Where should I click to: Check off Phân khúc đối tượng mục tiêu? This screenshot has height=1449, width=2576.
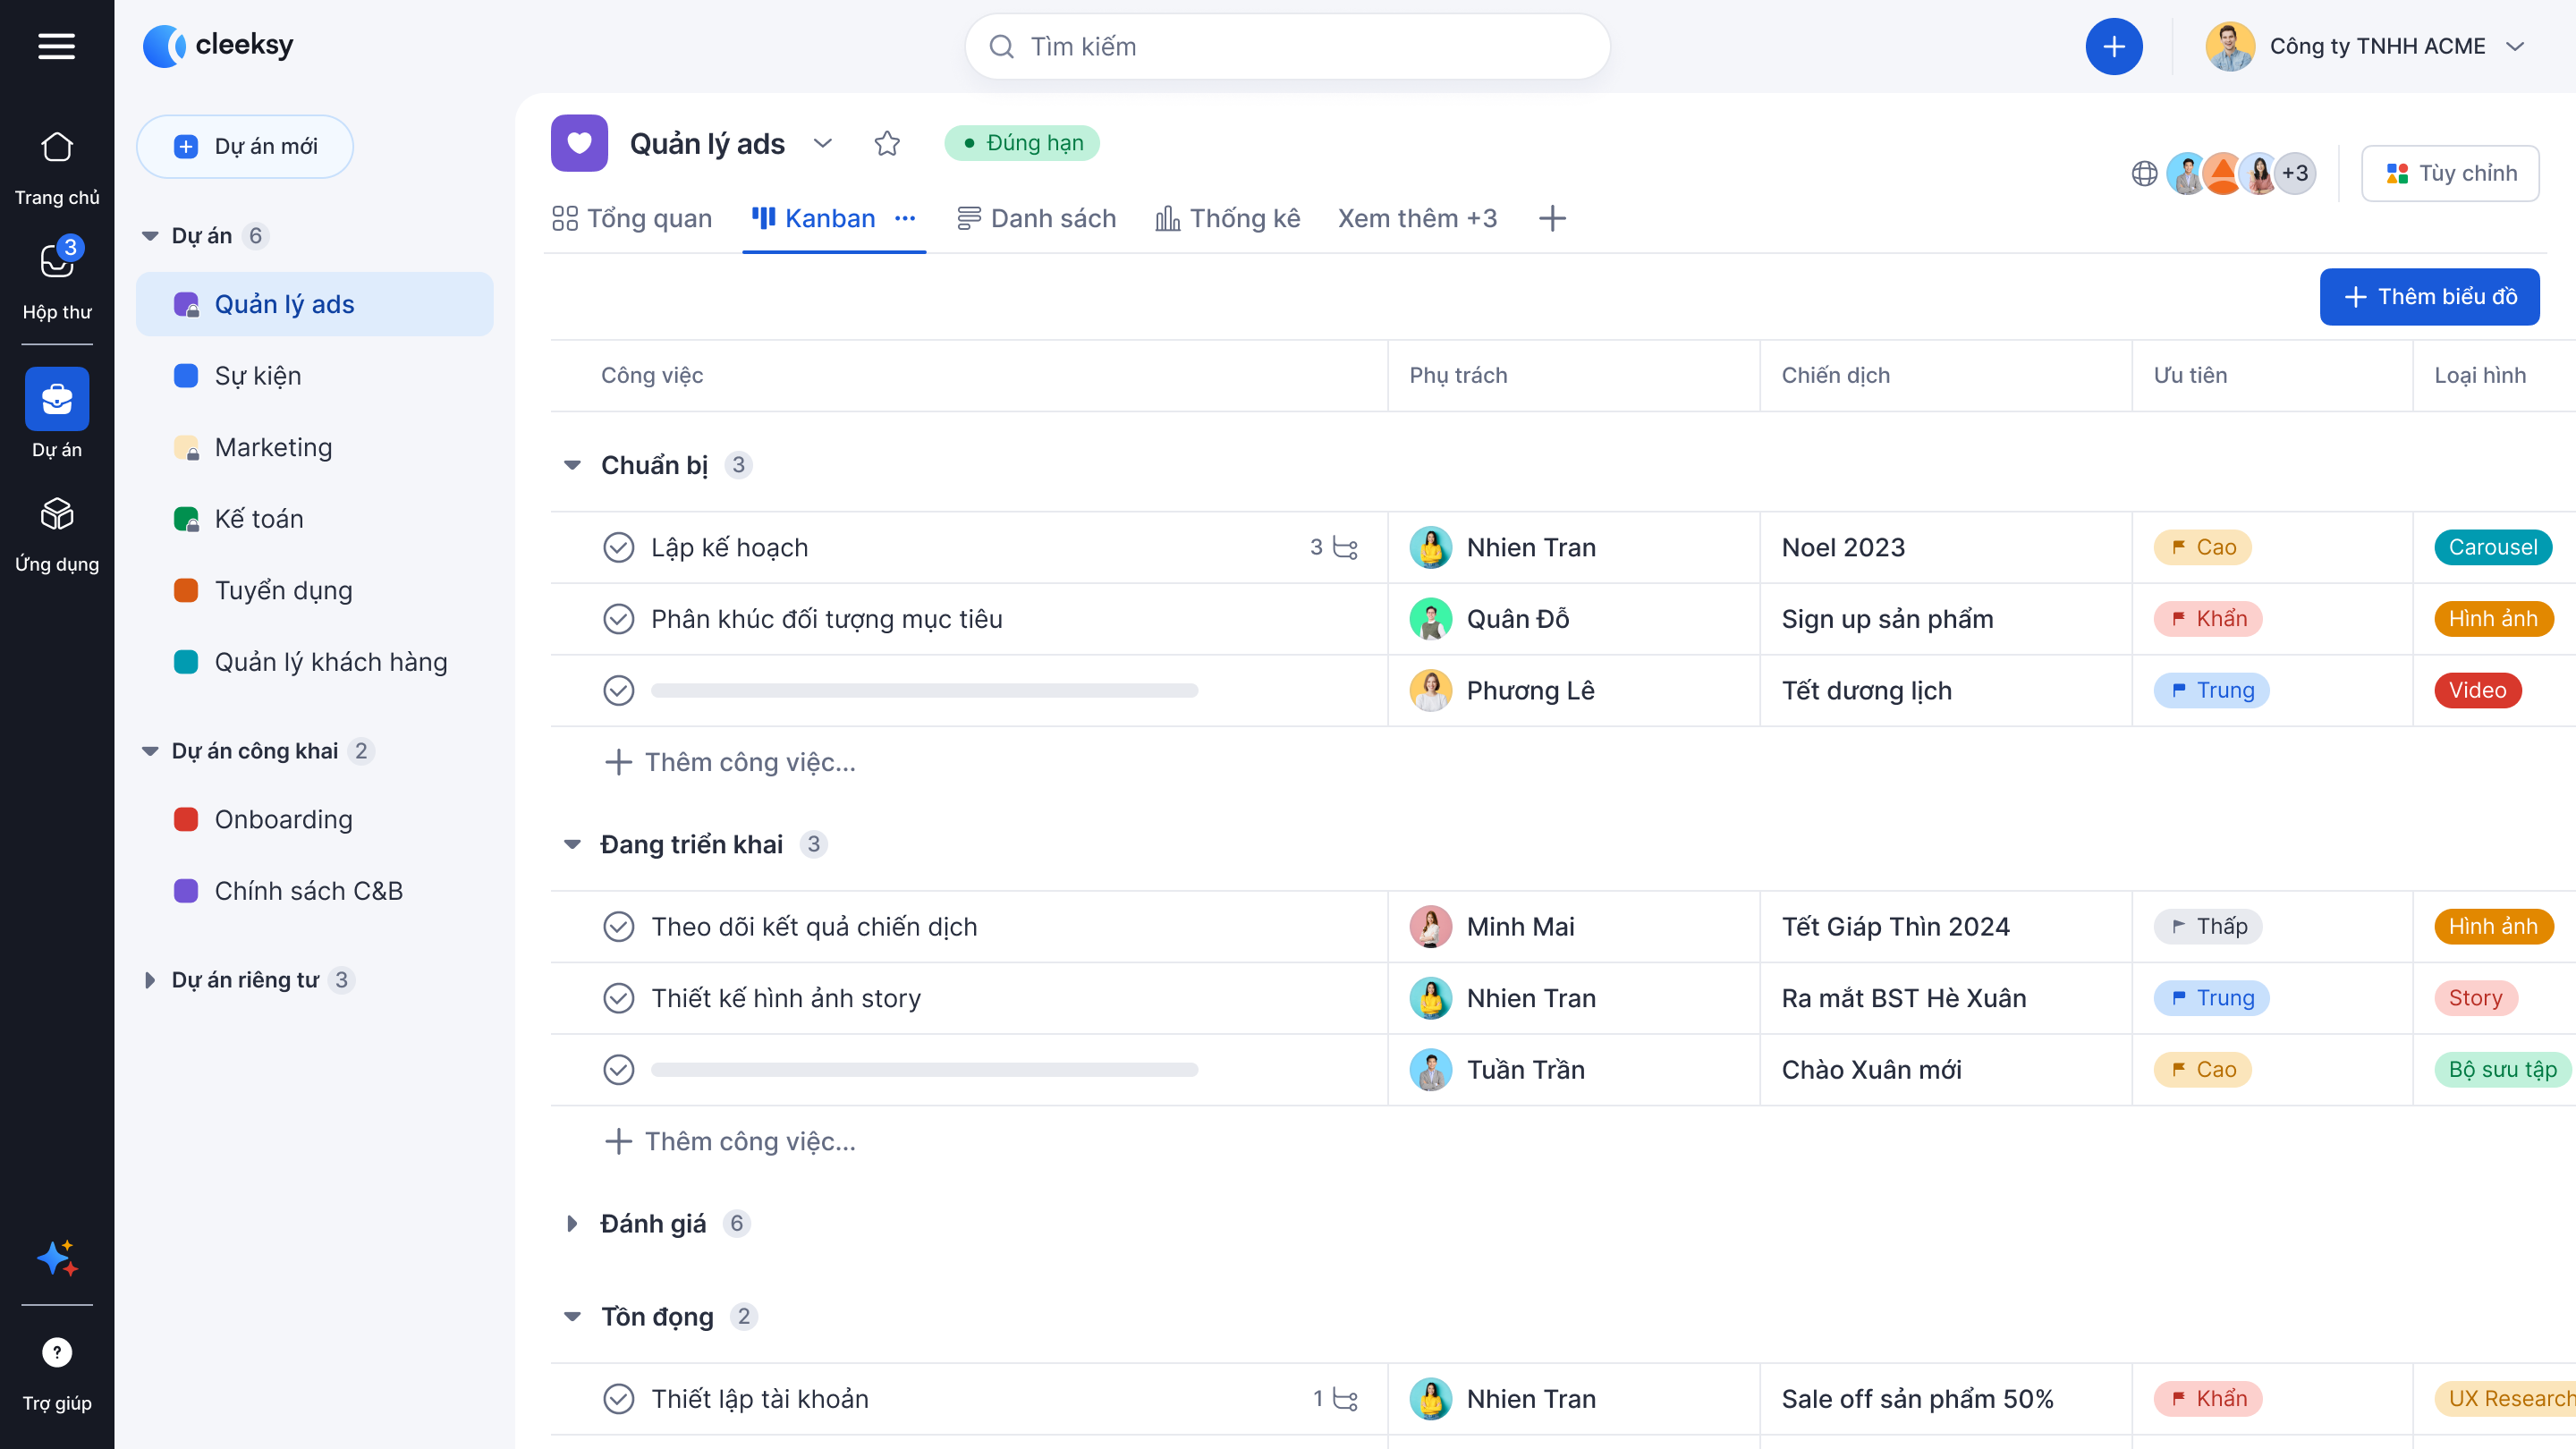618,619
